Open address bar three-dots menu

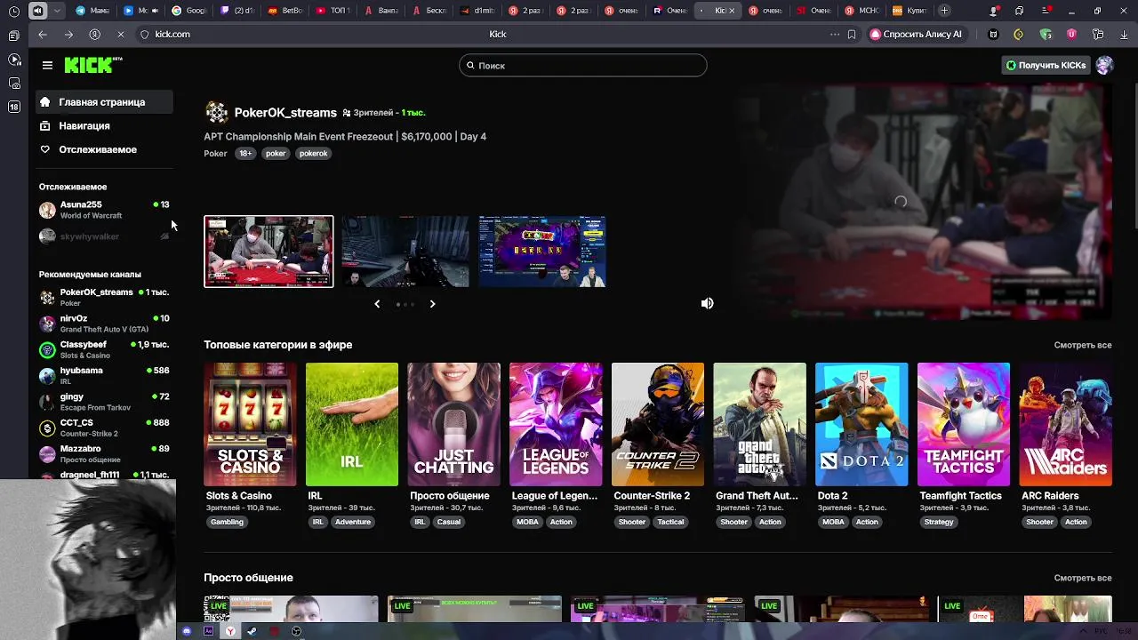(x=834, y=34)
